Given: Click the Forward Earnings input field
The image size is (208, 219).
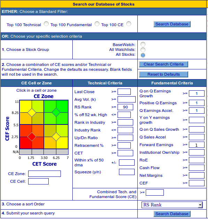Looking at the screenshot, I should click(197, 145).
